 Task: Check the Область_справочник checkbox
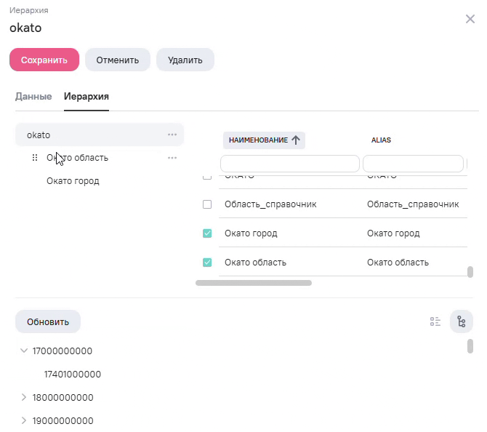[x=207, y=204]
